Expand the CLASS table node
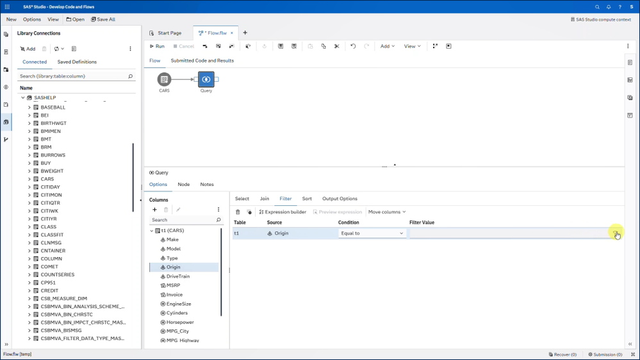This screenshot has height=360, width=640. point(29,227)
